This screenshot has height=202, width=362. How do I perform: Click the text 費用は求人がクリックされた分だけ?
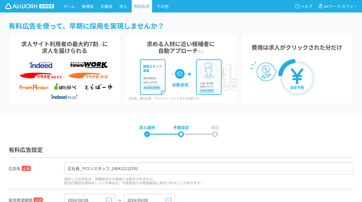[x=297, y=47]
